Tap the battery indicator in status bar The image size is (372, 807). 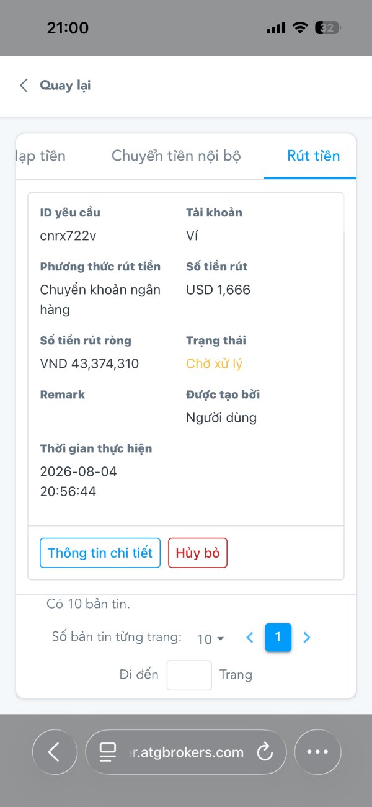[x=328, y=28]
